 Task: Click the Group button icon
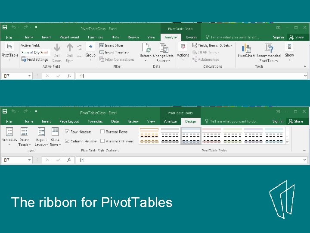pyautogui.click(x=90, y=47)
